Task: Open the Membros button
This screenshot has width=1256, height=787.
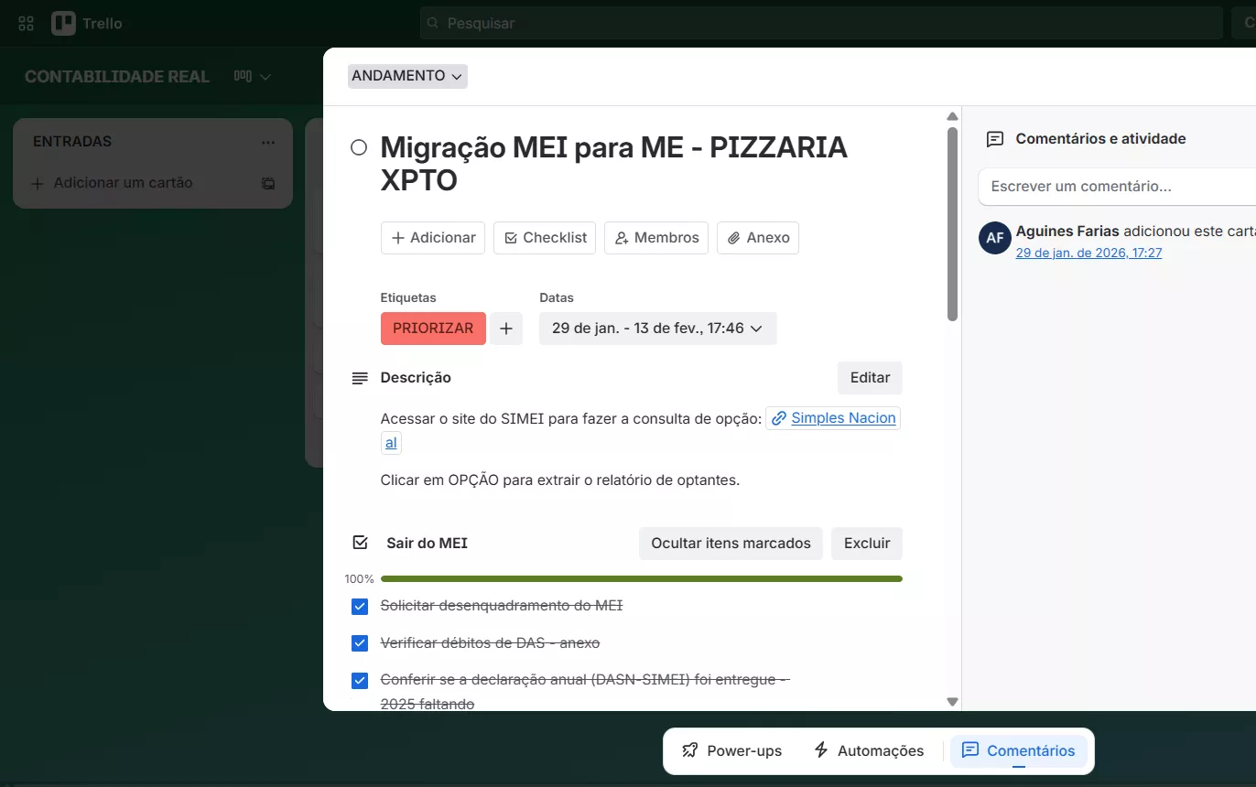Action: coord(656,238)
